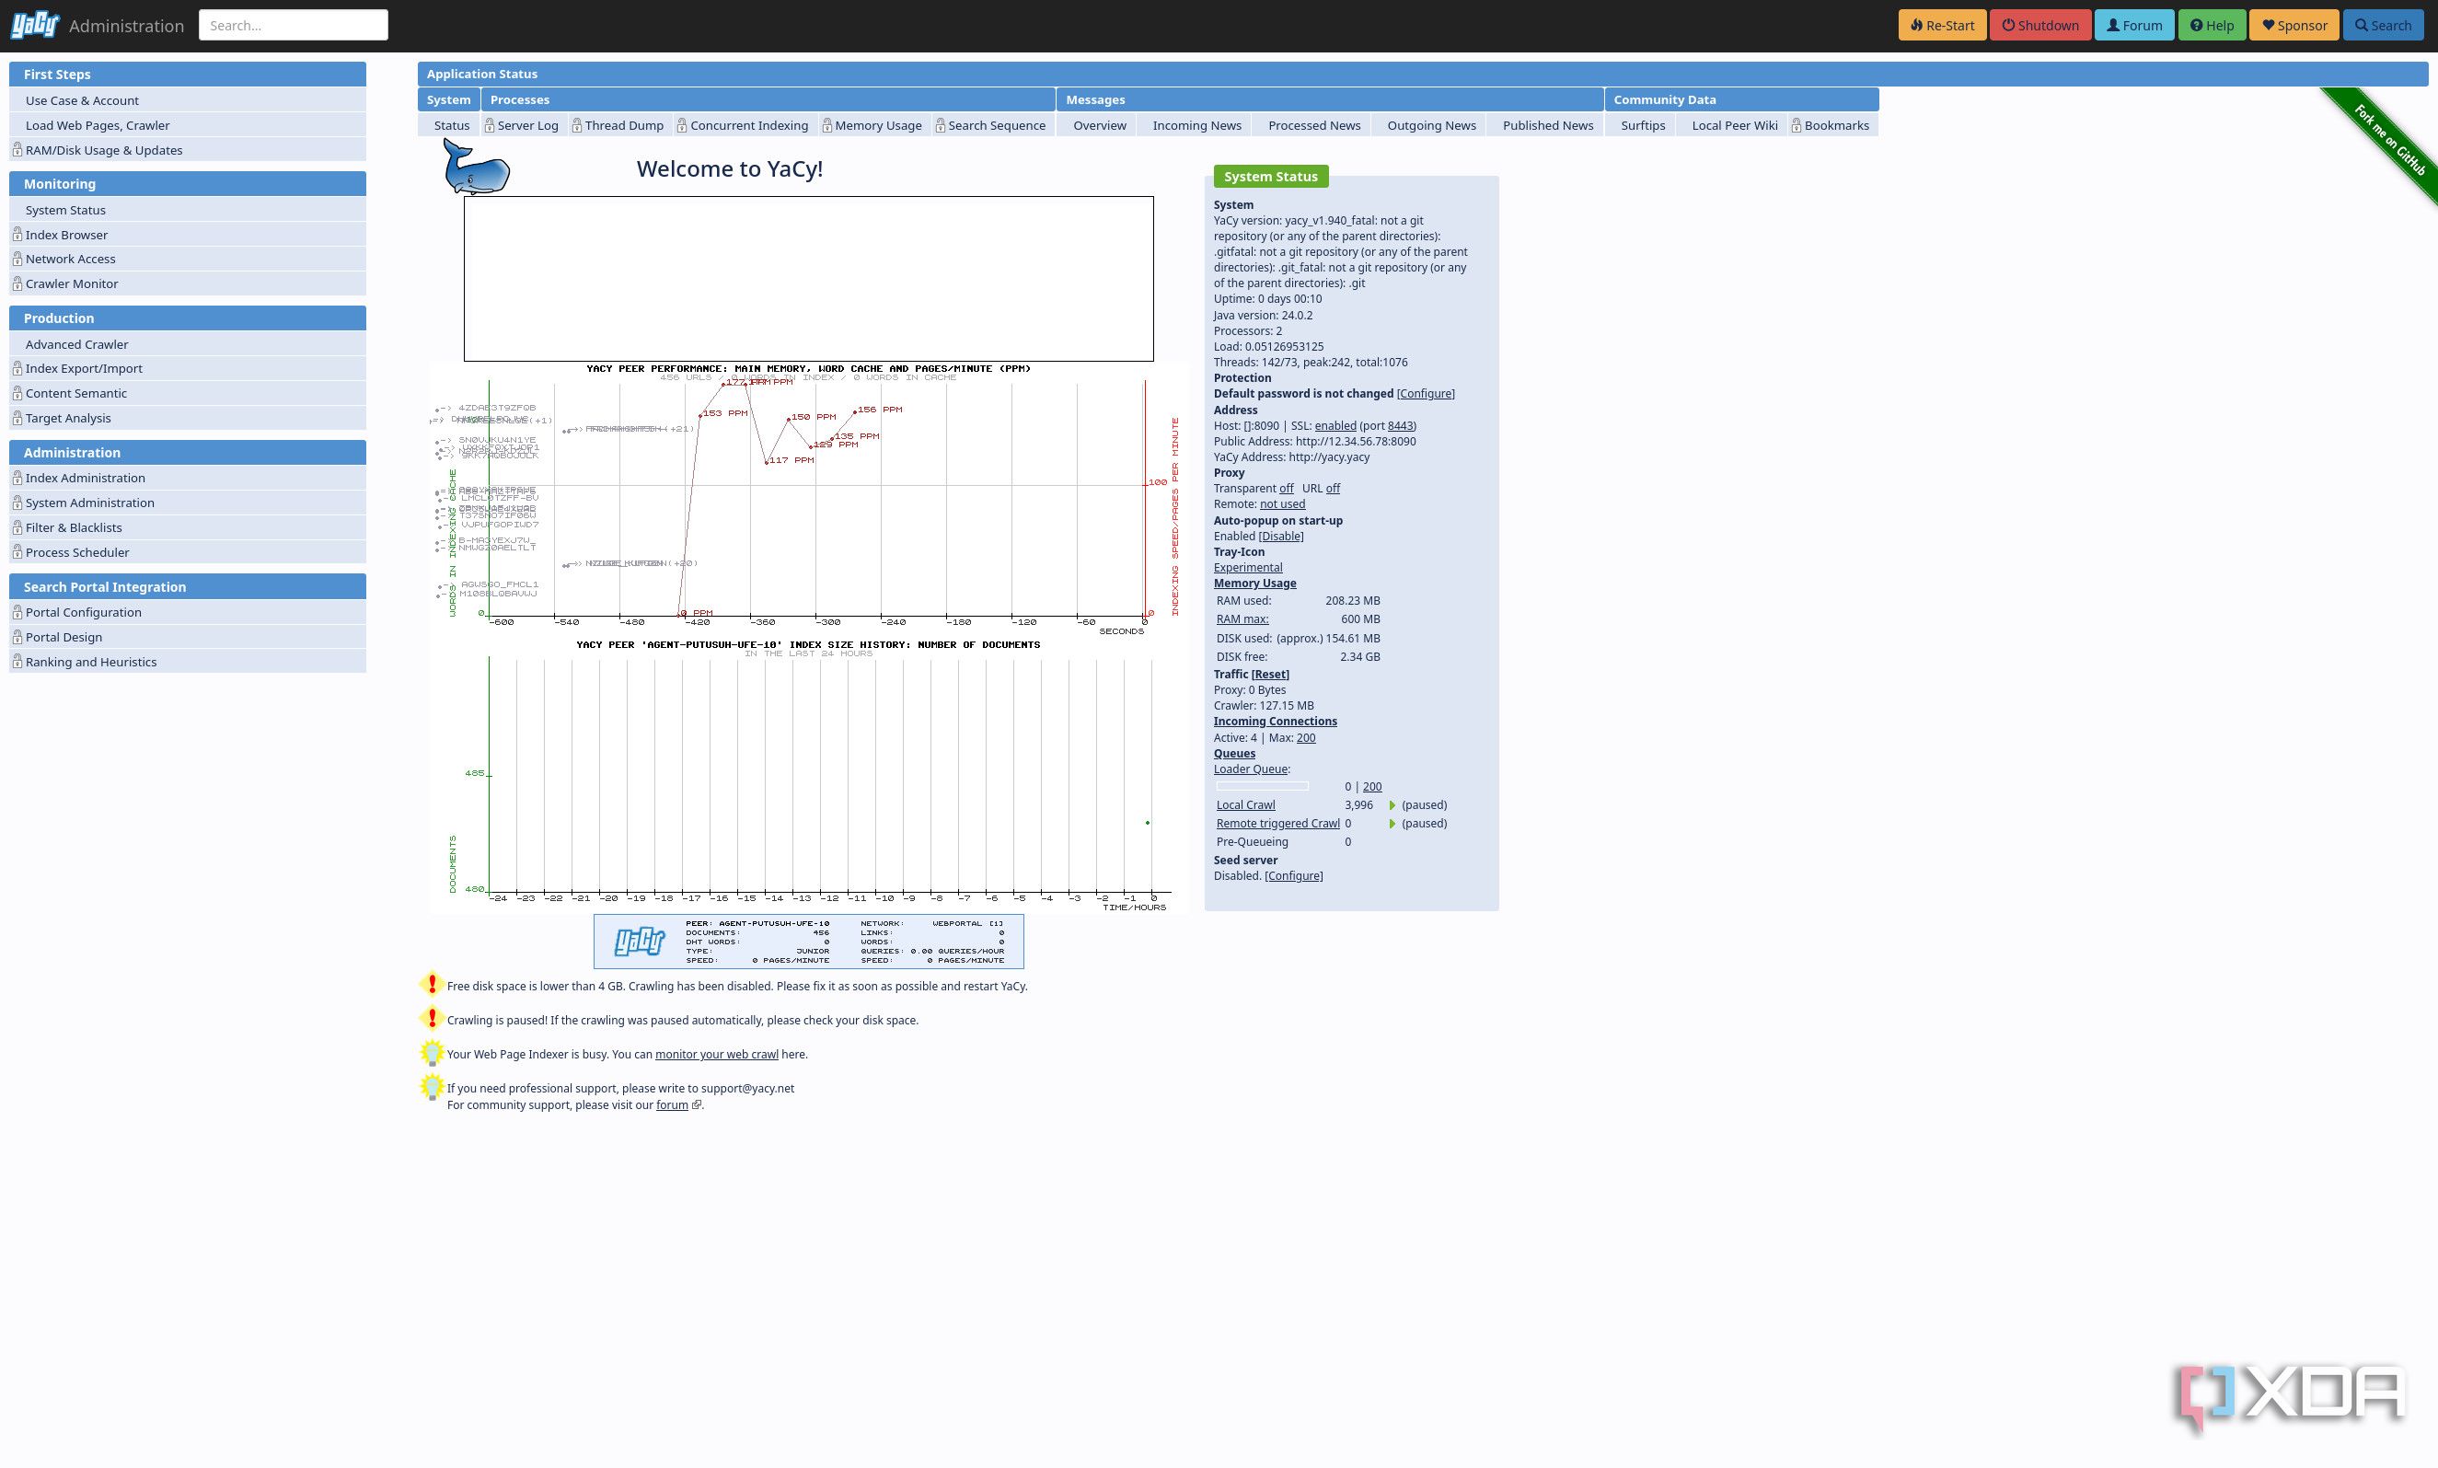2438x1468 pixels.
Task: Click the Seed server Configure link
Action: pos(1294,876)
